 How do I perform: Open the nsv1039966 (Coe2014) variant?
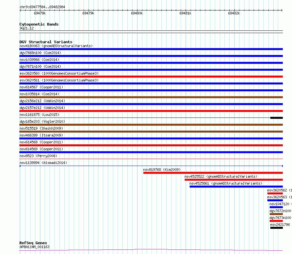pos(39,60)
